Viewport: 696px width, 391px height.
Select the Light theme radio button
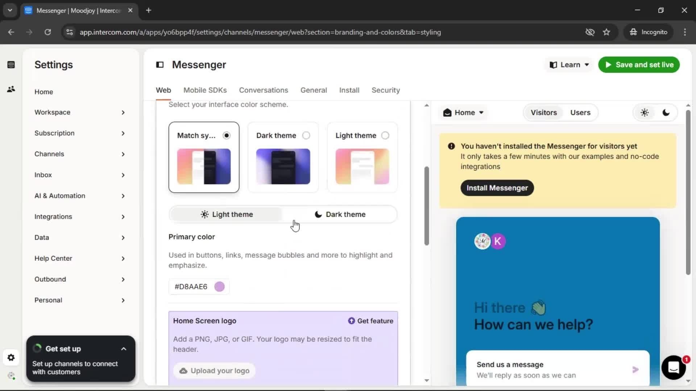point(385,135)
